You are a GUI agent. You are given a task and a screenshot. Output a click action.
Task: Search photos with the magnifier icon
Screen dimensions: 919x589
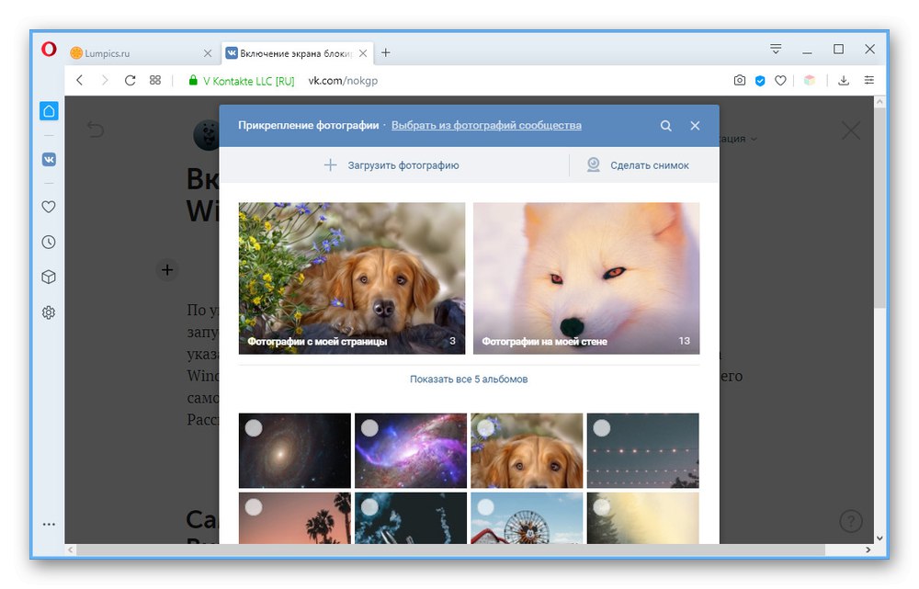[x=666, y=126]
